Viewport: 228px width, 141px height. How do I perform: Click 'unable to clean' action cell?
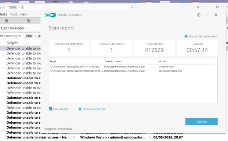166,66
